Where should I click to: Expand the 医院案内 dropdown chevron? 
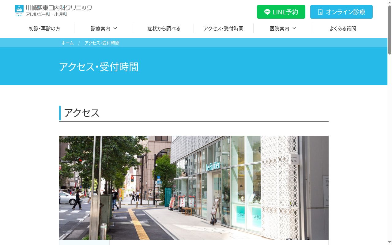pyautogui.click(x=294, y=28)
